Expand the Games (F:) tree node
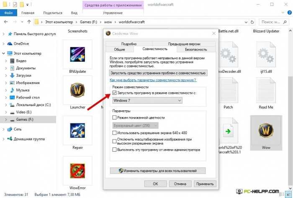The height and width of the screenshot is (198, 293). coord(6,119)
